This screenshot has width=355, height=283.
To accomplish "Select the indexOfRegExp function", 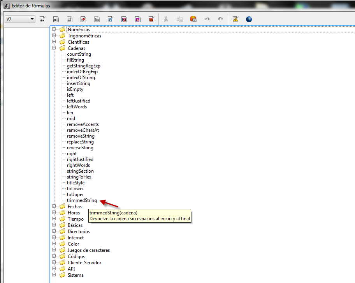I will (82, 72).
